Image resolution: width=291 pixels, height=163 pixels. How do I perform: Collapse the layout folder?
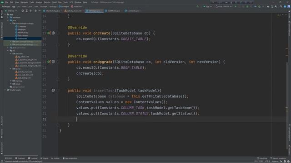tap(10, 69)
